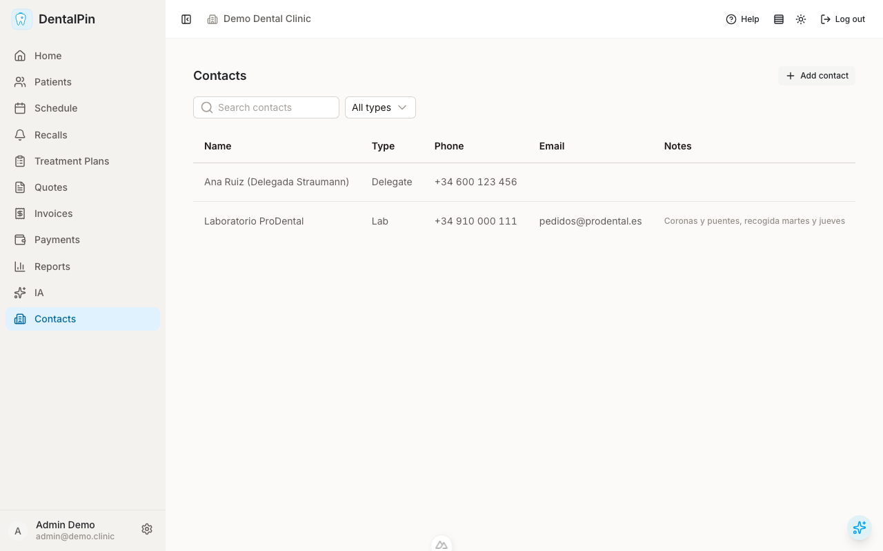
Task: Click the Nuxt devtools icon at bottom
Action: [441, 545]
